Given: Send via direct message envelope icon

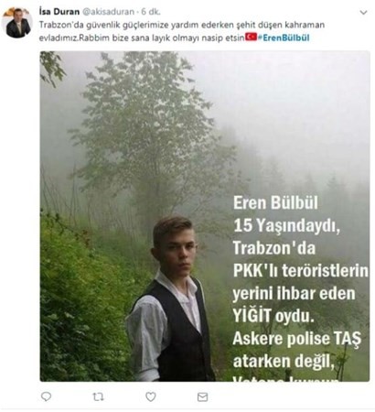Looking at the screenshot, I should click(203, 396).
